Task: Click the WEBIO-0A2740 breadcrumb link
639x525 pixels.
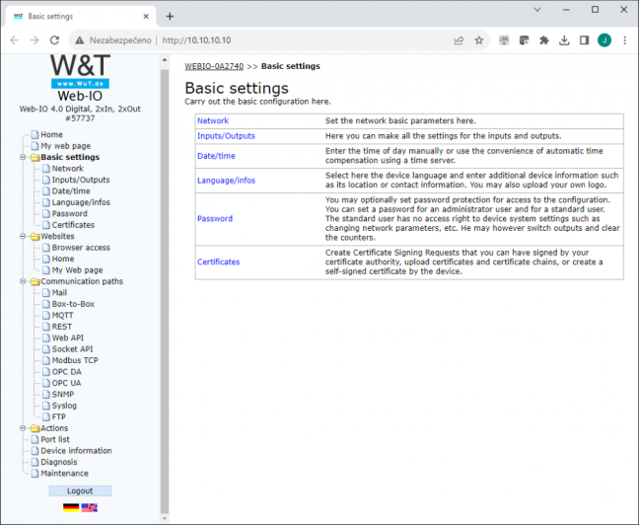Action: [x=214, y=66]
